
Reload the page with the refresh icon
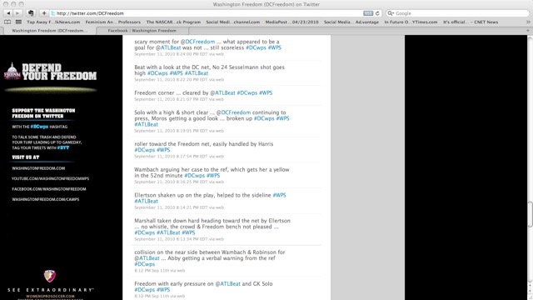tap(377, 13)
